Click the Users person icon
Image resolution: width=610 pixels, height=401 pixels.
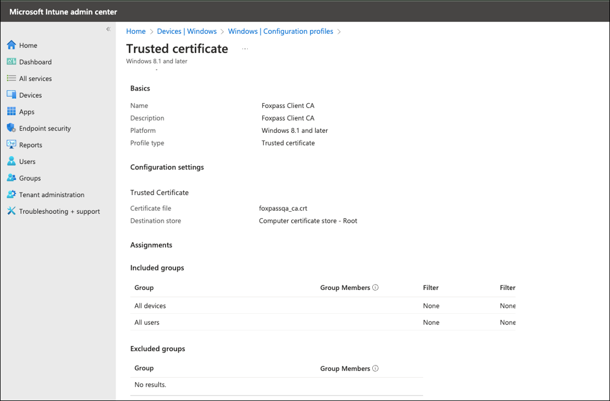tap(11, 162)
